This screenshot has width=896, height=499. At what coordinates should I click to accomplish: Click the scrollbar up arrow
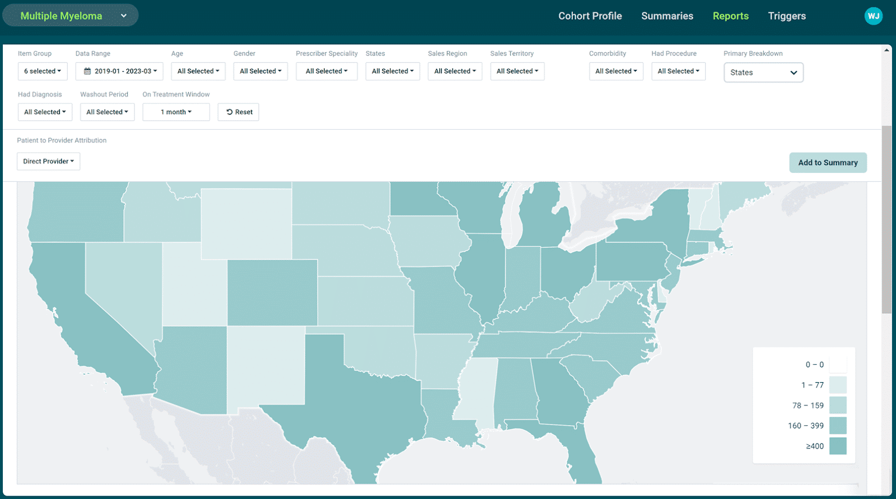[x=886, y=50]
